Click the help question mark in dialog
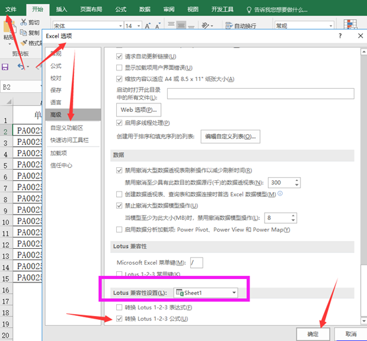Viewport: 367px width, 341px height. coord(340,36)
